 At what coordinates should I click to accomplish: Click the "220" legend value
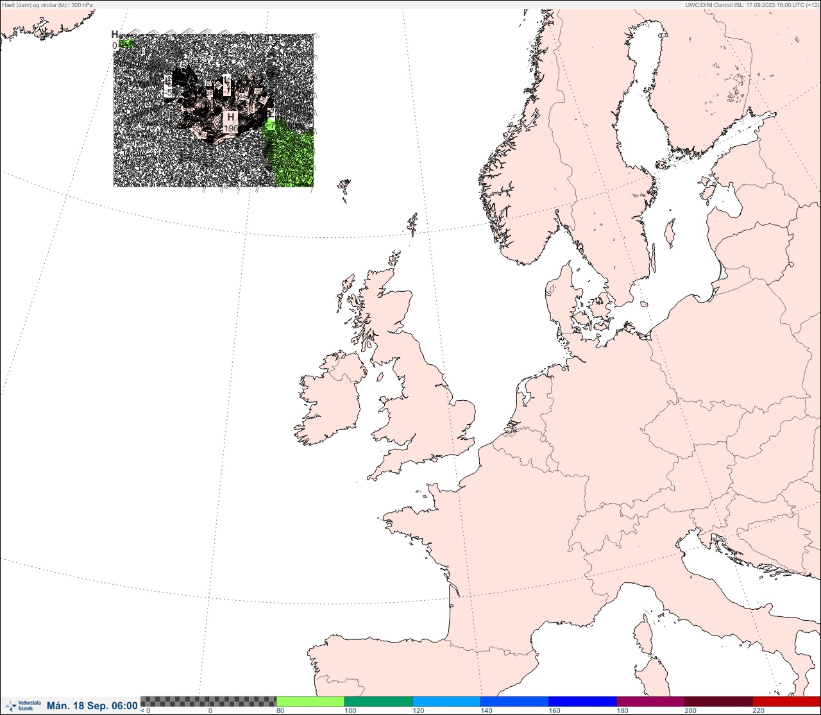[758, 711]
